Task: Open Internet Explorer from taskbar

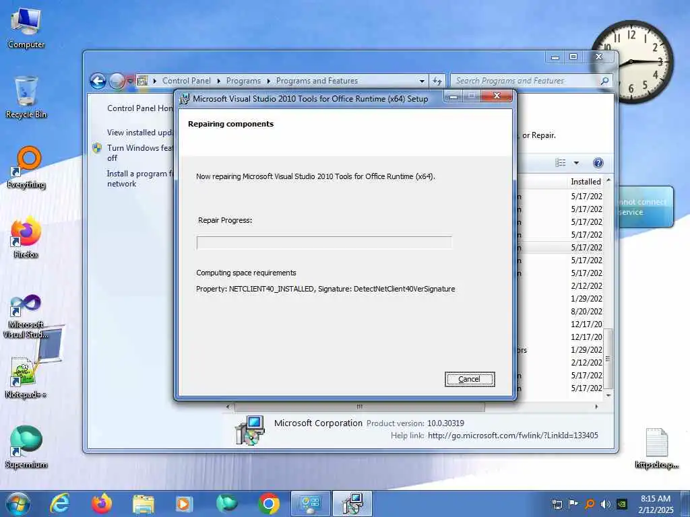Action: pos(60,504)
